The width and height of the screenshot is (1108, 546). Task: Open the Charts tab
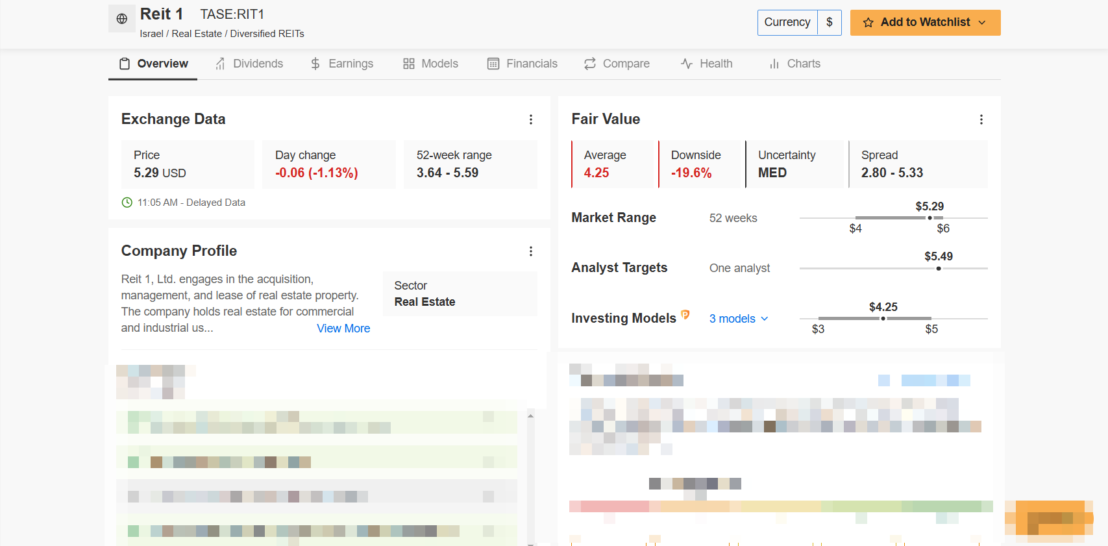click(795, 64)
